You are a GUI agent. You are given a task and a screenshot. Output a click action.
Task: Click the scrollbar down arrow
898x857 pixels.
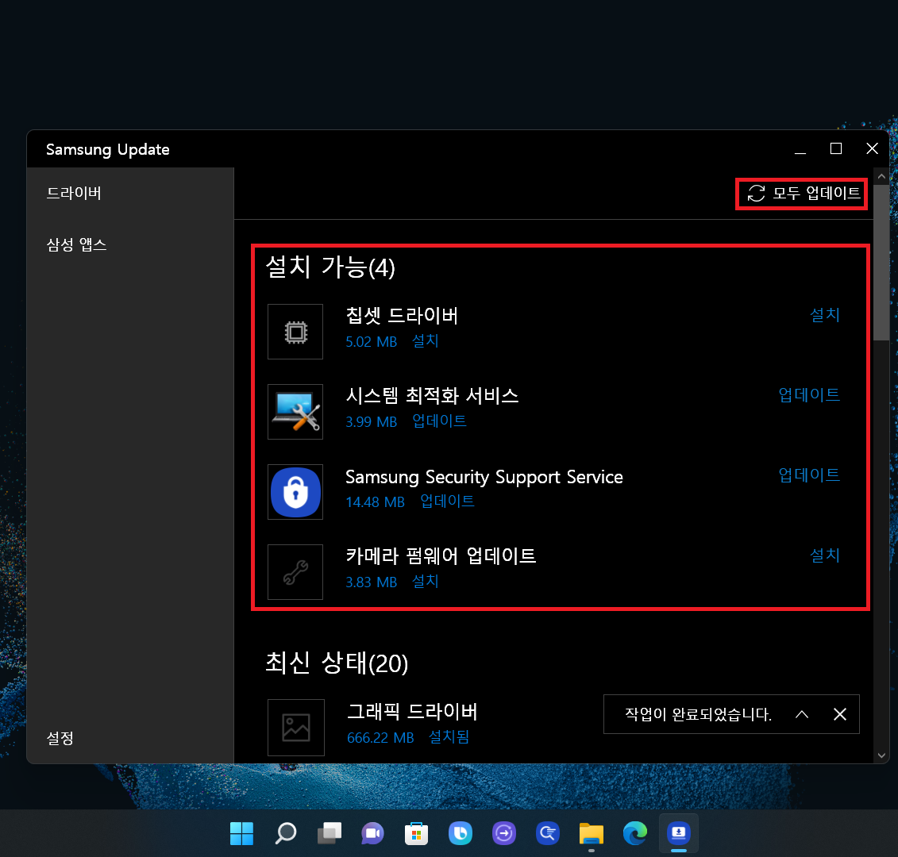pyautogui.click(x=881, y=755)
